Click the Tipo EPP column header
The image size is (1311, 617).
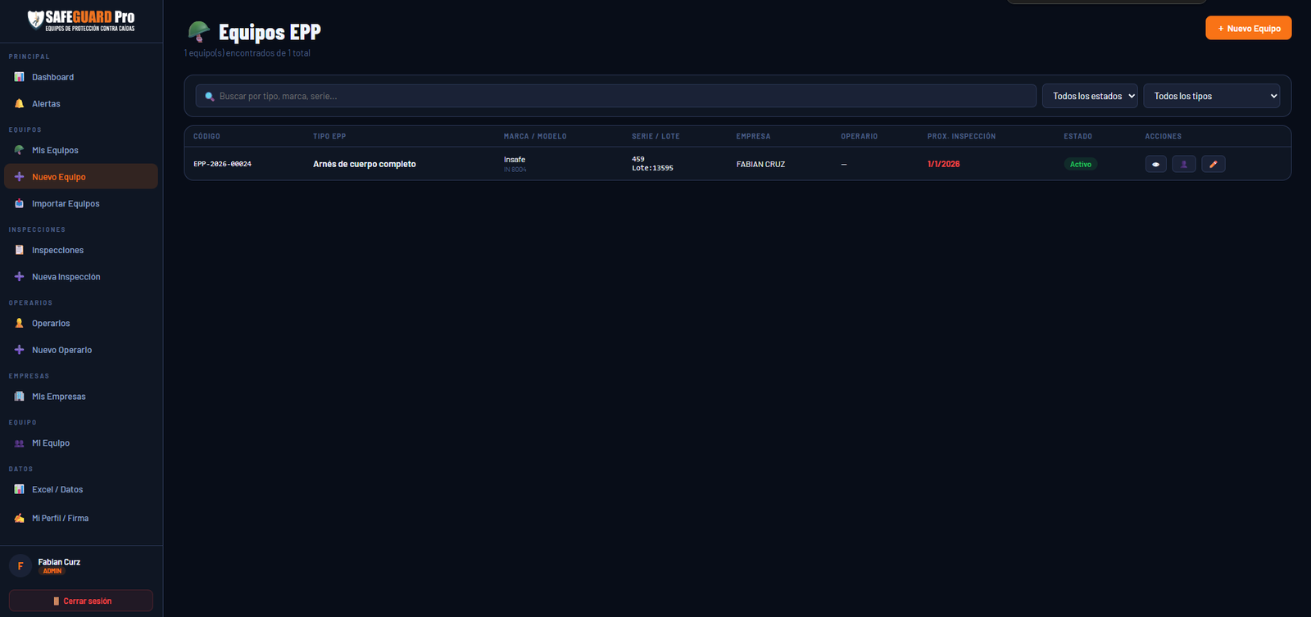(x=329, y=136)
